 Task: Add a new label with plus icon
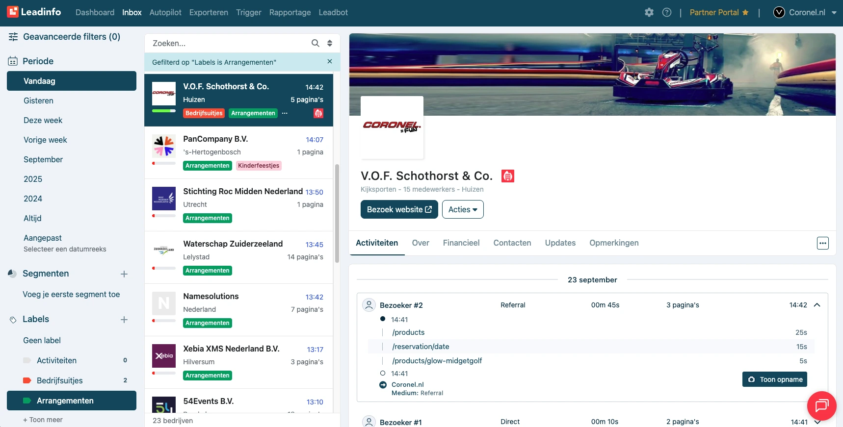(124, 320)
